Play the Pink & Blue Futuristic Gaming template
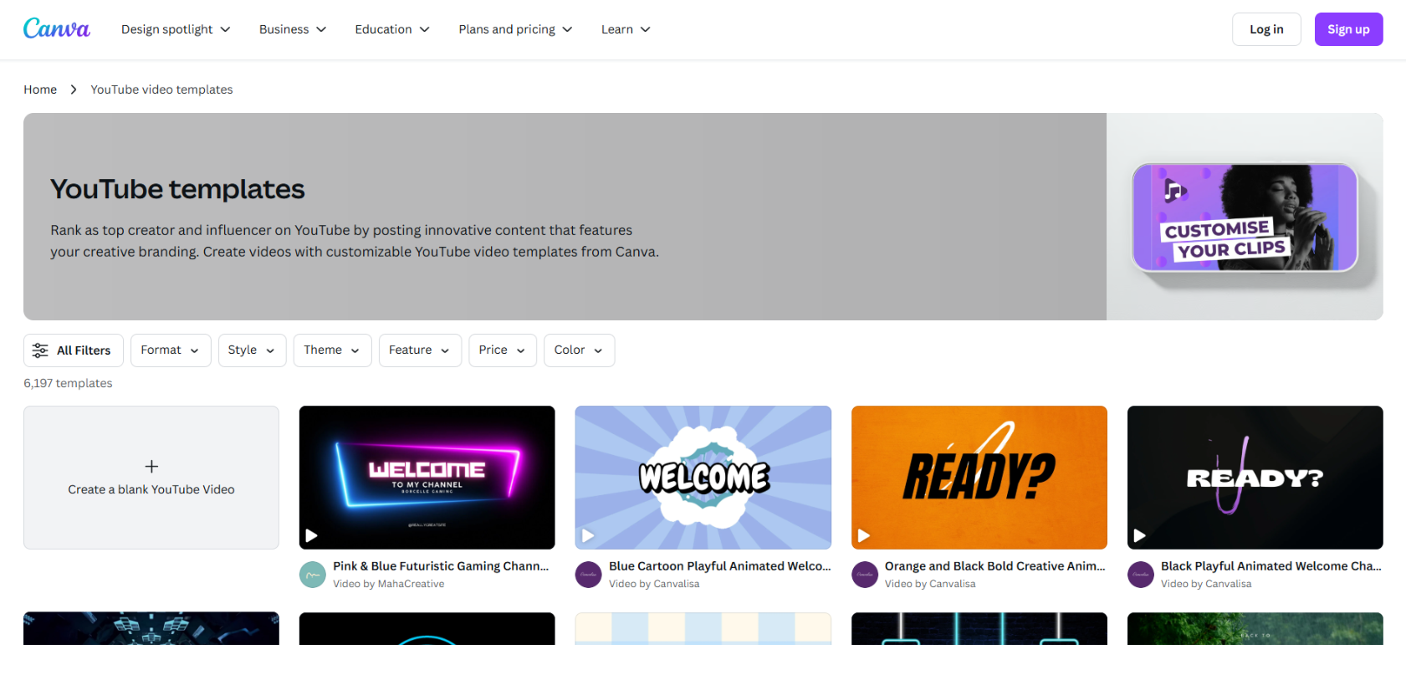Screen dimensions: 1406x675 (x=311, y=535)
